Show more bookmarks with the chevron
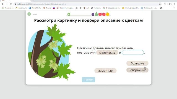The image size is (177, 99). pos(174,8)
